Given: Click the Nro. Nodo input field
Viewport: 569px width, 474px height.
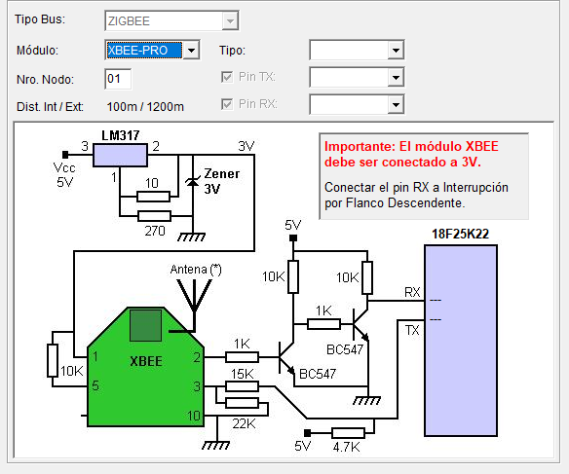Looking at the screenshot, I should (118, 79).
